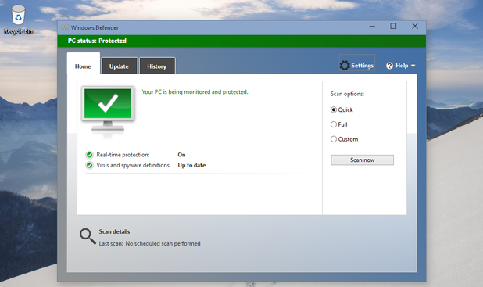The width and height of the screenshot is (483, 287).
Task: Close the Windows Defender window
Action: (x=415, y=27)
